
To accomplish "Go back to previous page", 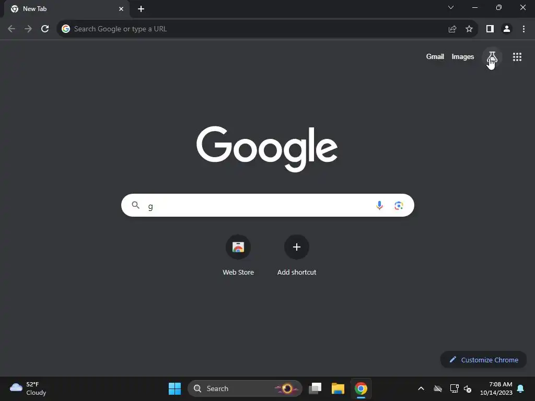I will (x=11, y=29).
